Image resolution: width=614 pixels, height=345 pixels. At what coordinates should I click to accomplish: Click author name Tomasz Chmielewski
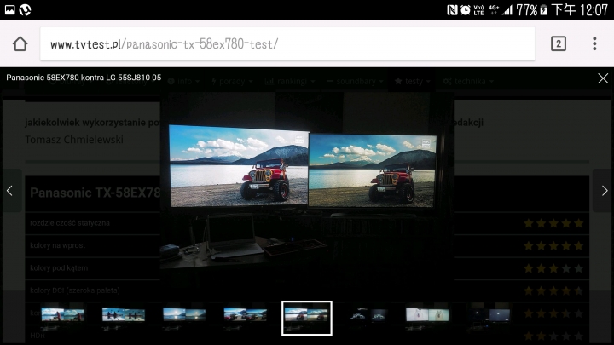click(x=74, y=140)
